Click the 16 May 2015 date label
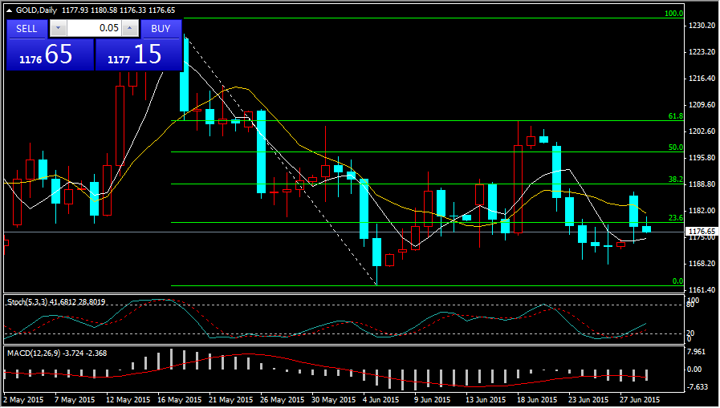720x408 pixels. (180, 400)
